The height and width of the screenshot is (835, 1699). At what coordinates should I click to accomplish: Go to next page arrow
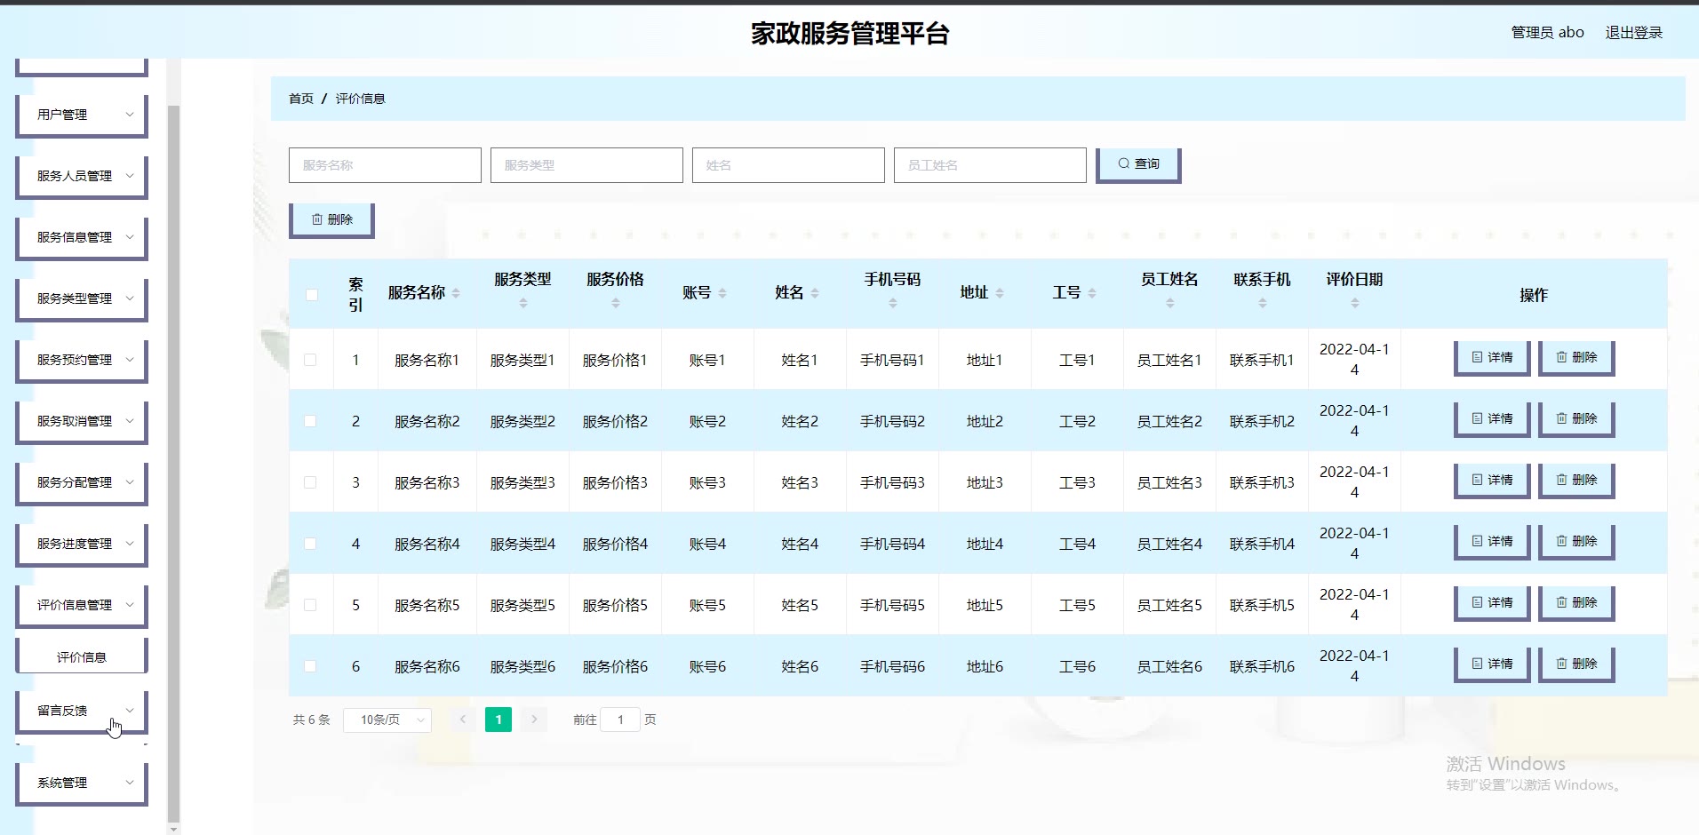(534, 720)
